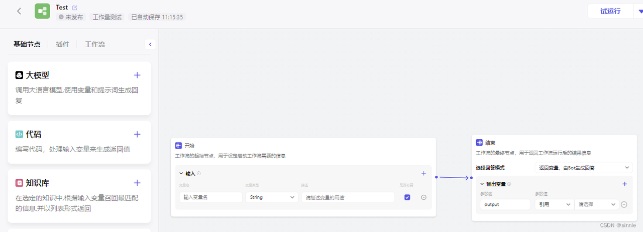The width and height of the screenshot is (643, 232).
Task: Click the 结束 node icon
Action: click(x=479, y=143)
